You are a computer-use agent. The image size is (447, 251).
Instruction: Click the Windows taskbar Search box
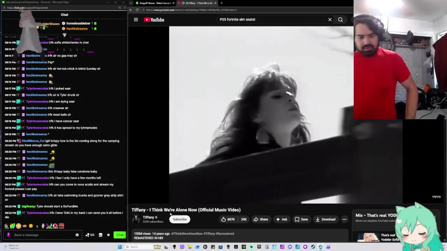click(143, 247)
